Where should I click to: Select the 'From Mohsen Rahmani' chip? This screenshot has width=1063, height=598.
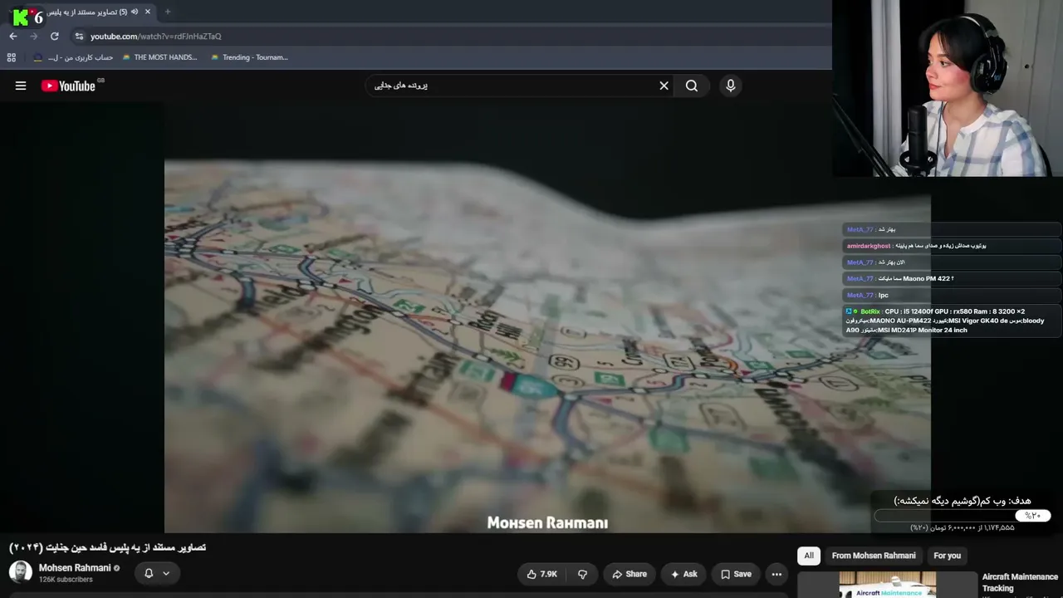coord(874,556)
